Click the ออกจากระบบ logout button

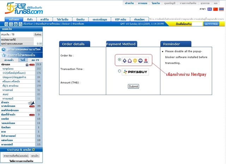[x=211, y=24]
